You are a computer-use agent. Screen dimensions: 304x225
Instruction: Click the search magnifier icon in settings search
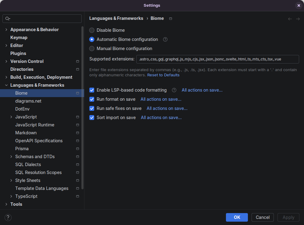click(8, 19)
